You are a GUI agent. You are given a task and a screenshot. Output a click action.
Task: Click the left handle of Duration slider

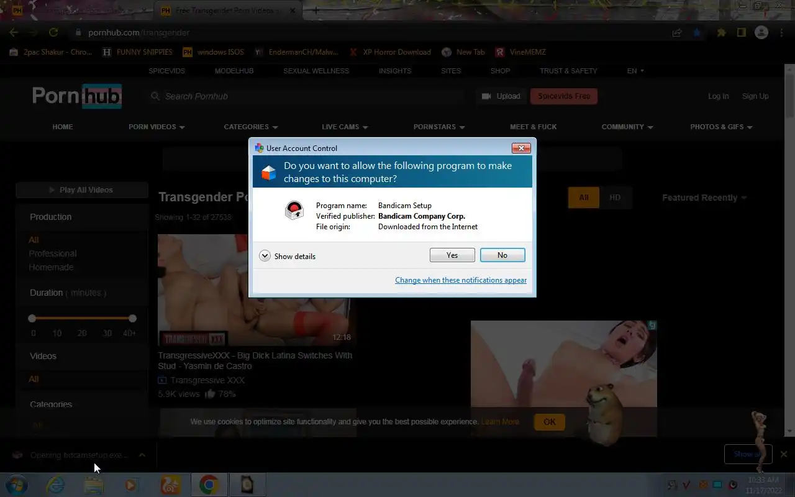point(32,318)
